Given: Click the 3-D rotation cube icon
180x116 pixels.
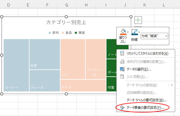Looking at the screenshot, I should 122,77.
